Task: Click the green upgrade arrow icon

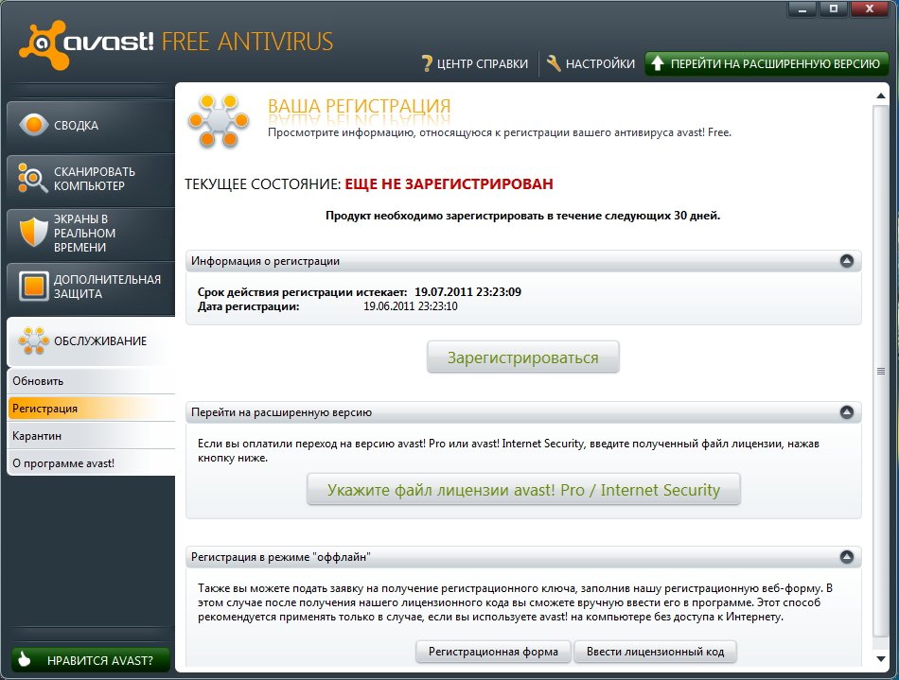Action: click(x=658, y=63)
